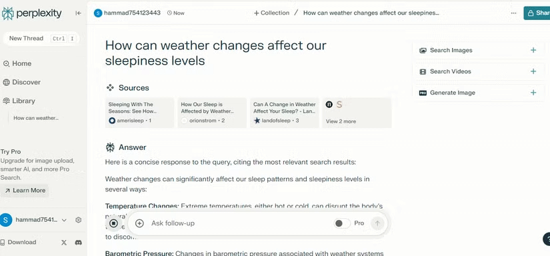The image size is (550, 256).
Task: Expand Generate Image with plus
Action: tap(533, 93)
